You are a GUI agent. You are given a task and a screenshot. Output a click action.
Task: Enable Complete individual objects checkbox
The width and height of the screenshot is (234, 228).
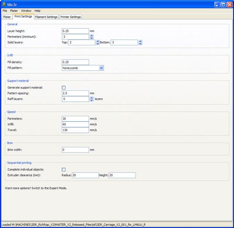click(x=63, y=169)
